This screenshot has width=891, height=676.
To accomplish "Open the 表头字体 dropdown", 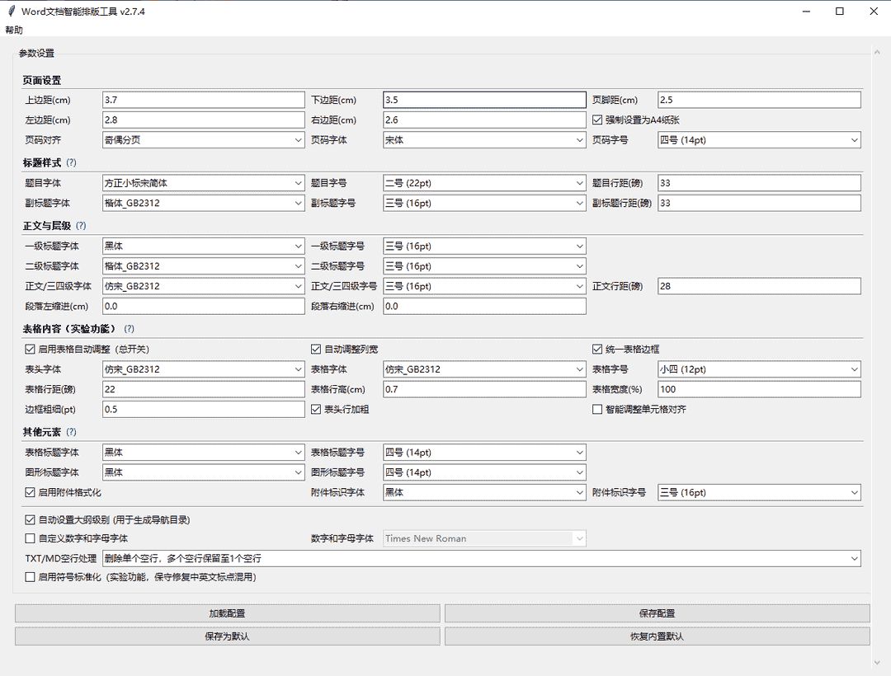I will [204, 369].
